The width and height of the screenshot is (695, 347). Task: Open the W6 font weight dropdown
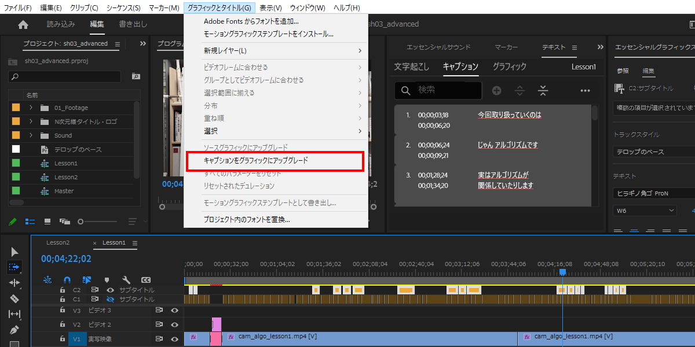pyautogui.click(x=645, y=211)
